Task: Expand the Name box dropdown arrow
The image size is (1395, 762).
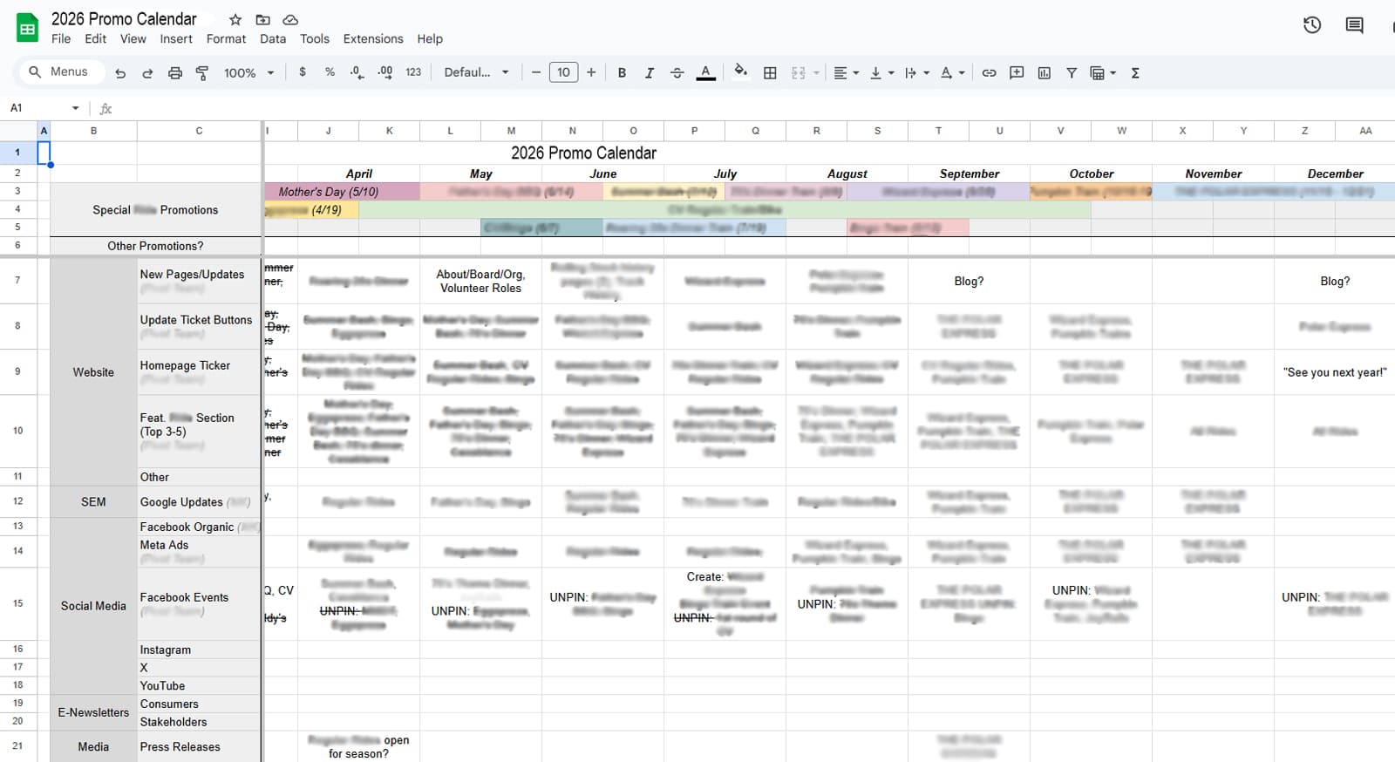Action: coord(76,108)
